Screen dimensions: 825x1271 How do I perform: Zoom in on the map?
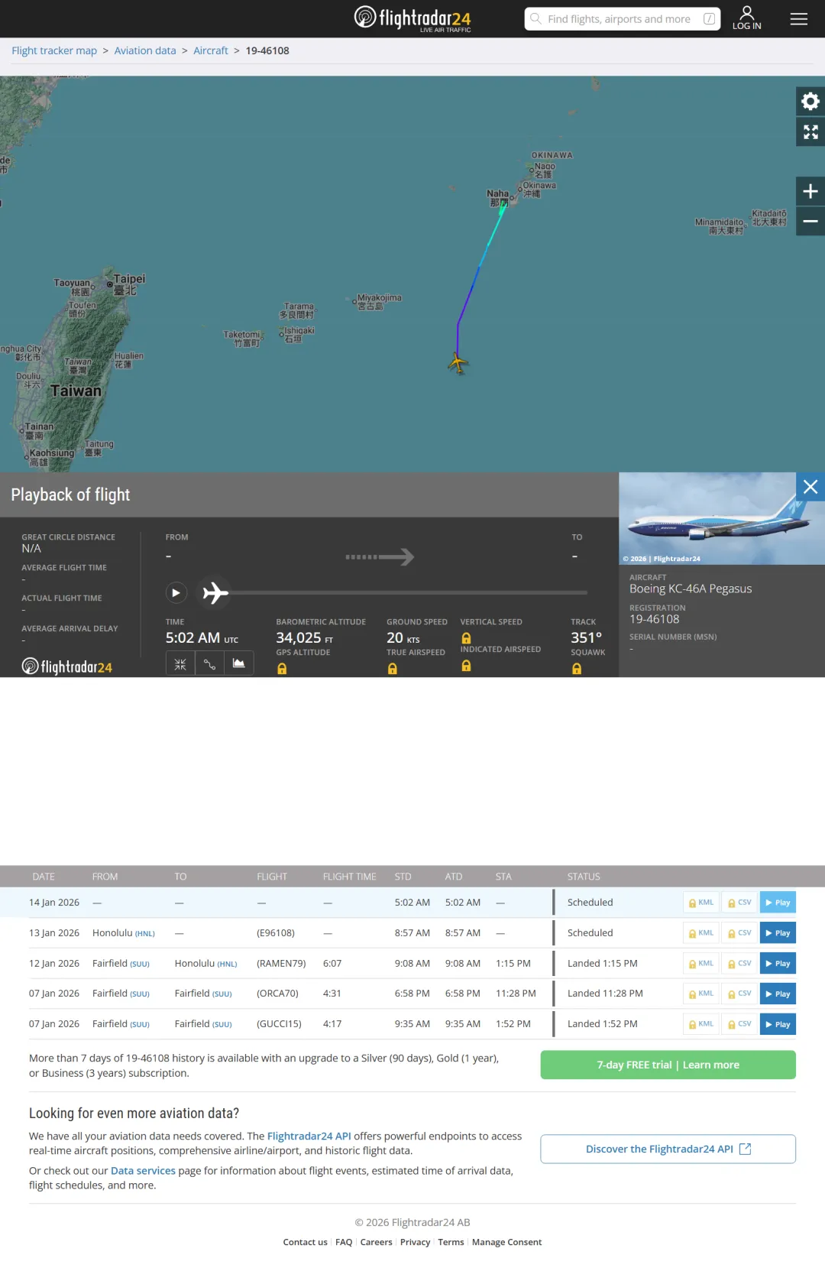[x=810, y=191]
